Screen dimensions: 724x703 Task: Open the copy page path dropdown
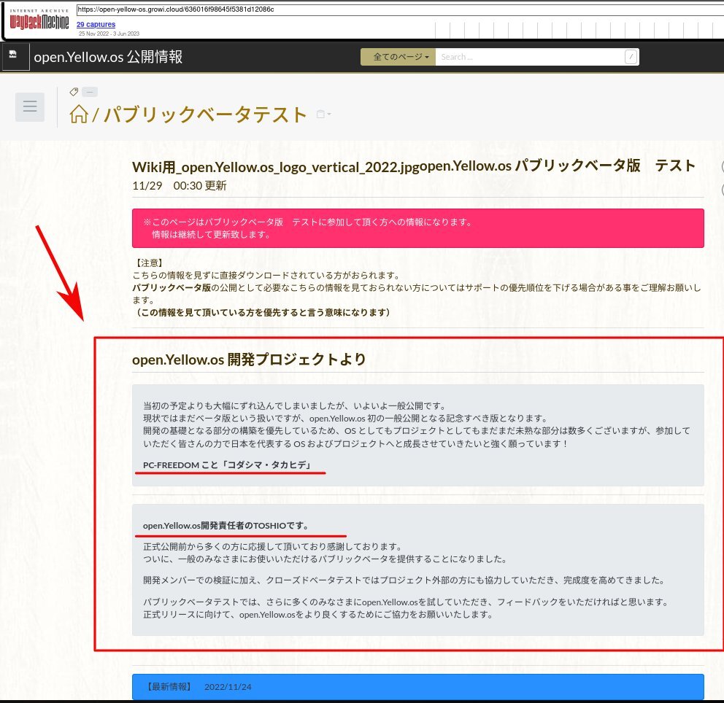323,114
